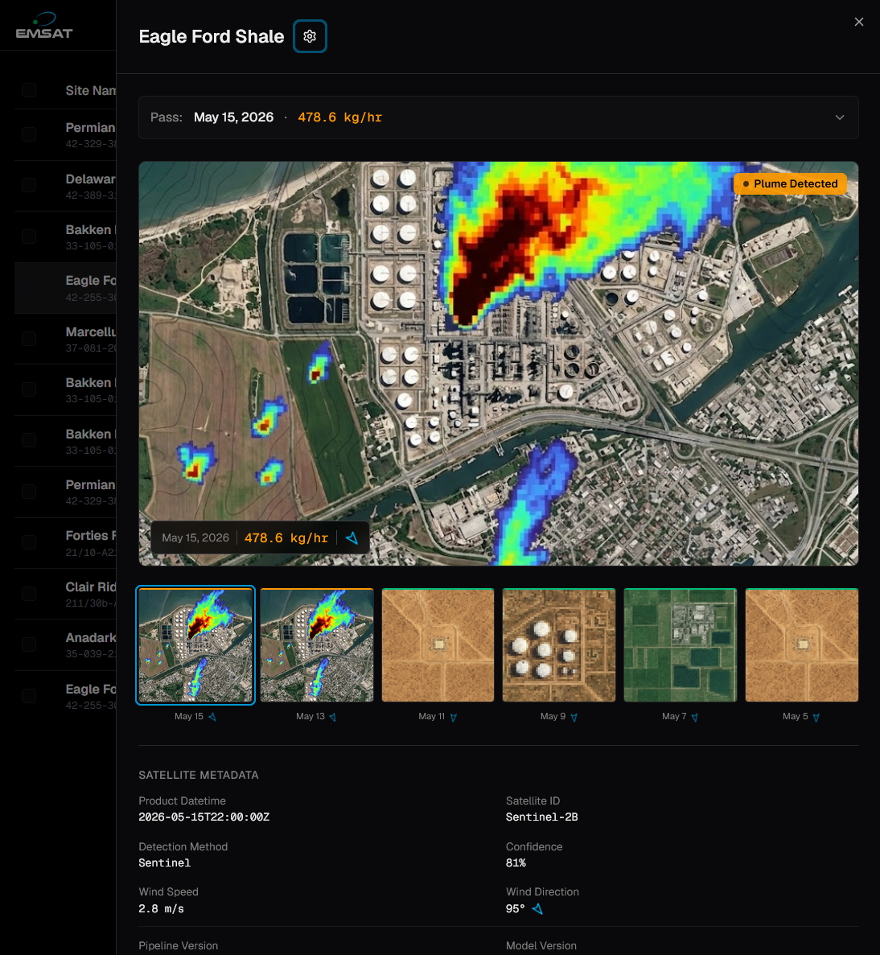Click wind arrow icon next to May 13
This screenshot has height=955, width=880.
click(333, 717)
